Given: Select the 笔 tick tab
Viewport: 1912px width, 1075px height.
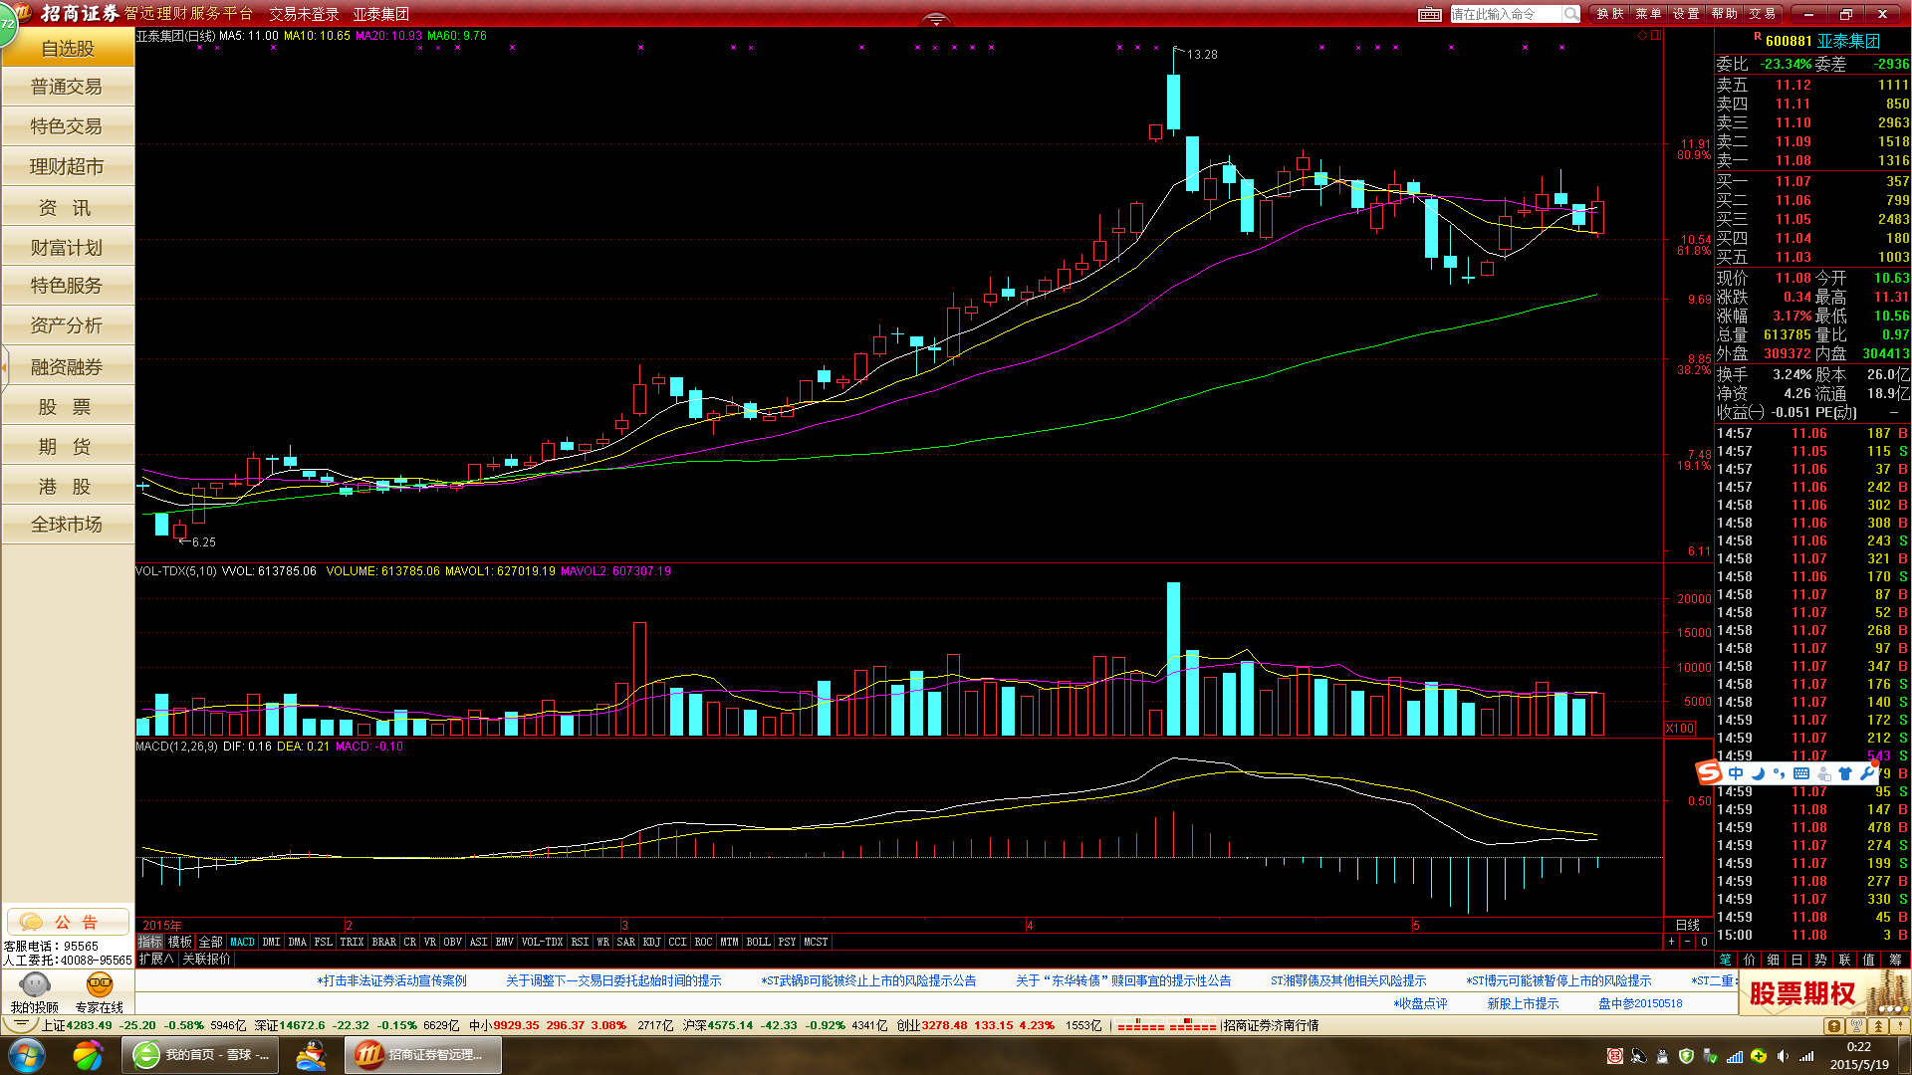Looking at the screenshot, I should coord(1726,960).
